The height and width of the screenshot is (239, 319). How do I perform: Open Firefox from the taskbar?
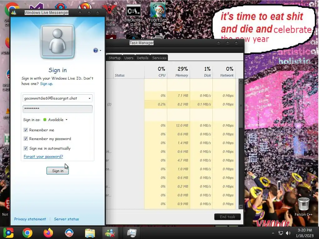(x=48, y=233)
